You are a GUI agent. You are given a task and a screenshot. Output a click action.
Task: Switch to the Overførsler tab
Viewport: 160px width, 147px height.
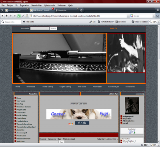(67, 10)
